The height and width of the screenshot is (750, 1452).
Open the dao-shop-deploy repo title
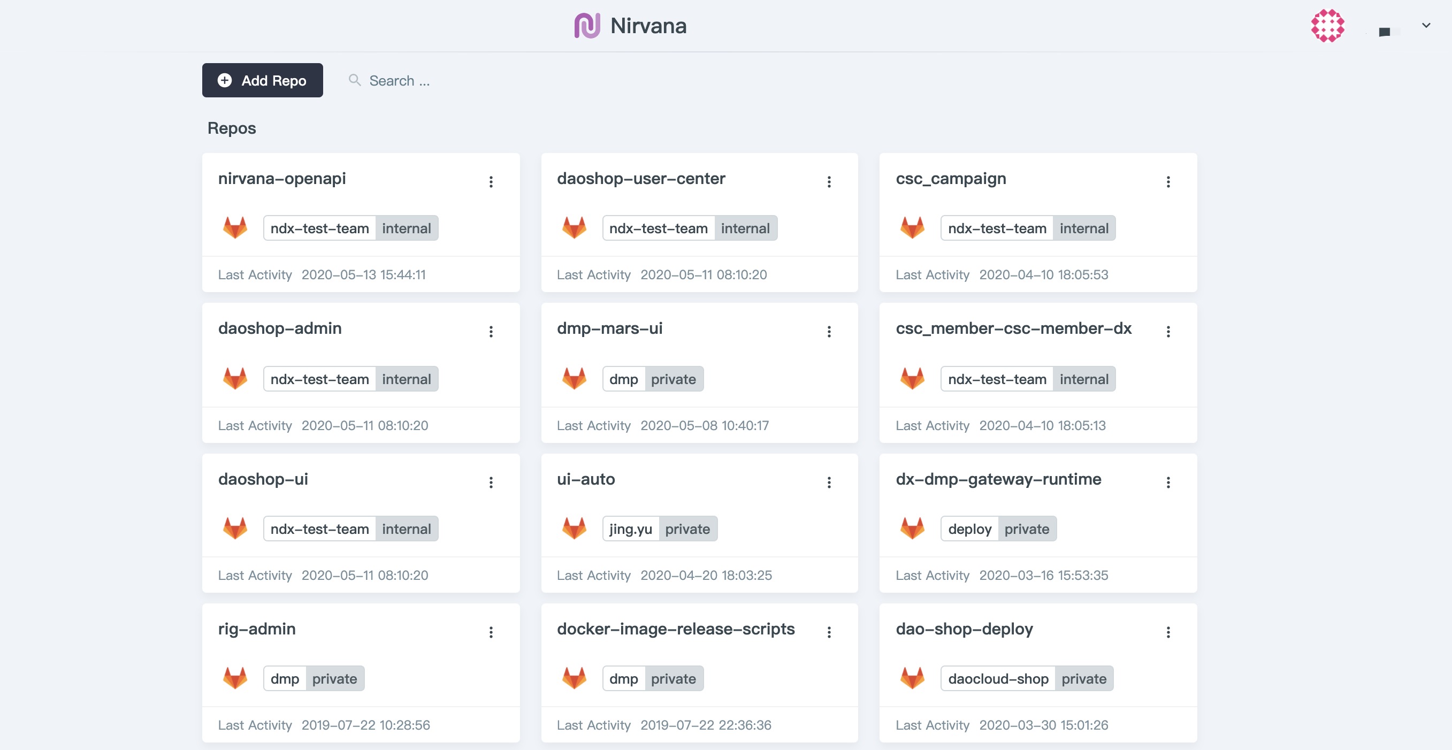coord(964,629)
